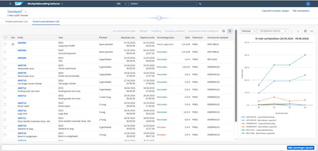The image size is (318, 151).
Task: Open chart settings gear icon
Action: pos(305,31)
